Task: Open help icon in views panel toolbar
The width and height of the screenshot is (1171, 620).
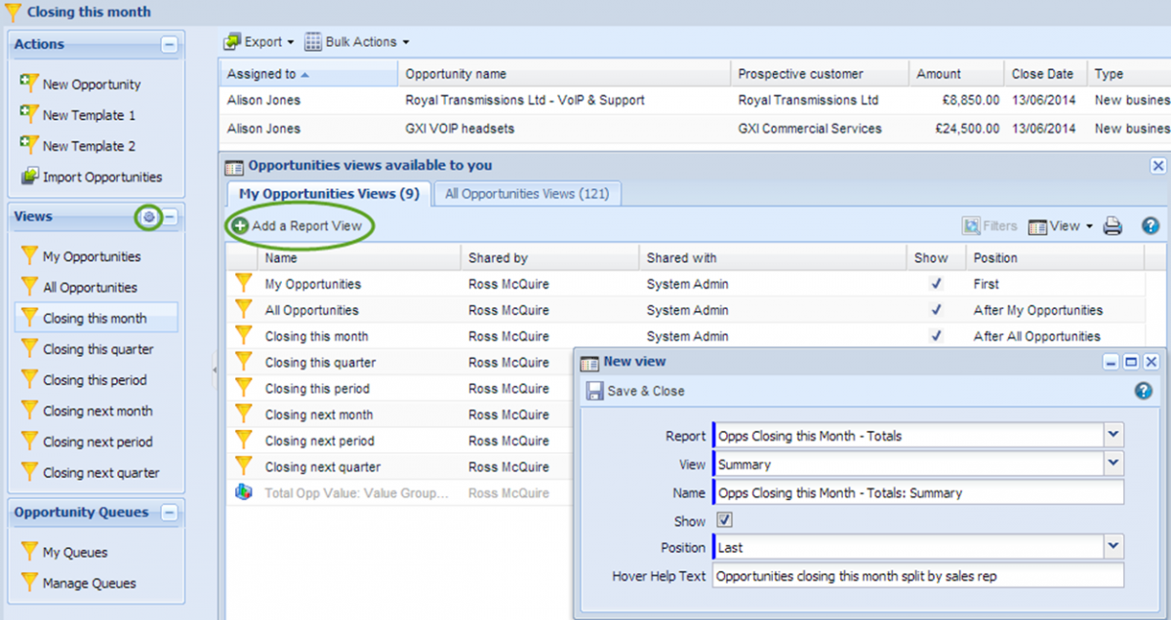Action: coord(1151,226)
